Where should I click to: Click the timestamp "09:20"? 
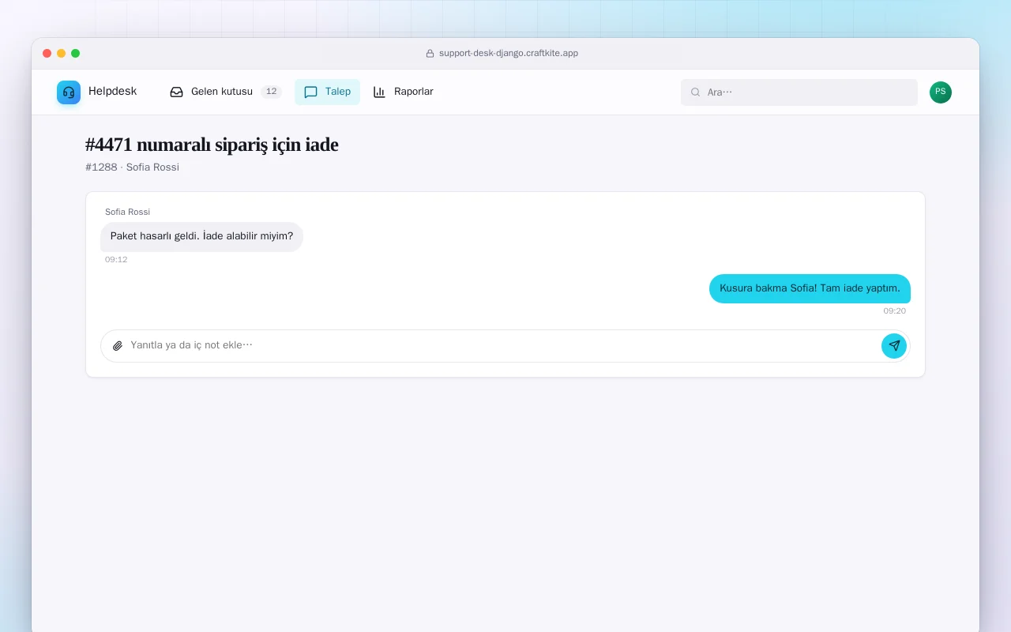pyautogui.click(x=894, y=311)
